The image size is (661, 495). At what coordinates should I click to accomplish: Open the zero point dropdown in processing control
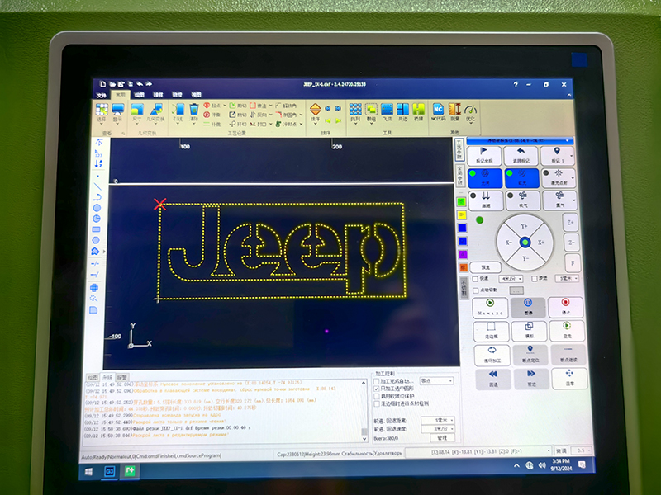click(438, 381)
